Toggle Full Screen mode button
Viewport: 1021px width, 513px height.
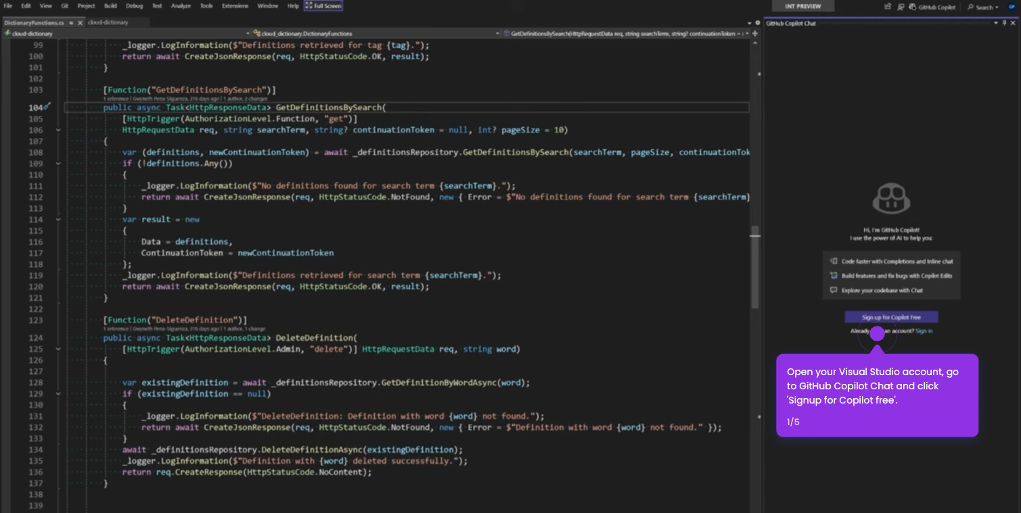coord(323,6)
